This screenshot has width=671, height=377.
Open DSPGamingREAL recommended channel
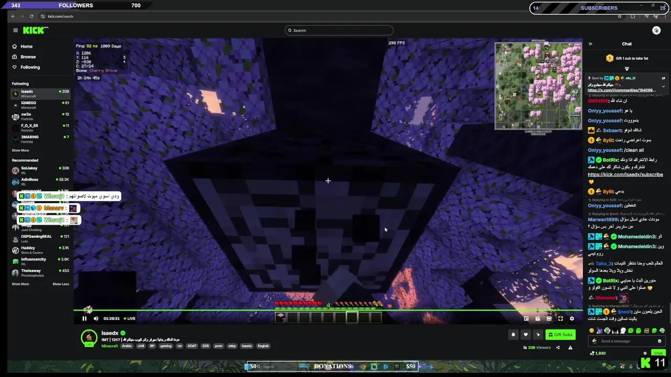[41, 238]
